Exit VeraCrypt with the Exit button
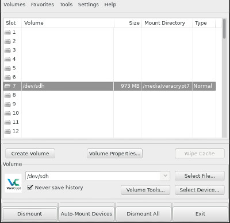This screenshot has height=223, width=230. coord(200,214)
